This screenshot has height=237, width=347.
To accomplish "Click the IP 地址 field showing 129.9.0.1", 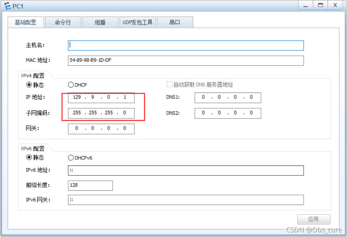I will (x=101, y=98).
